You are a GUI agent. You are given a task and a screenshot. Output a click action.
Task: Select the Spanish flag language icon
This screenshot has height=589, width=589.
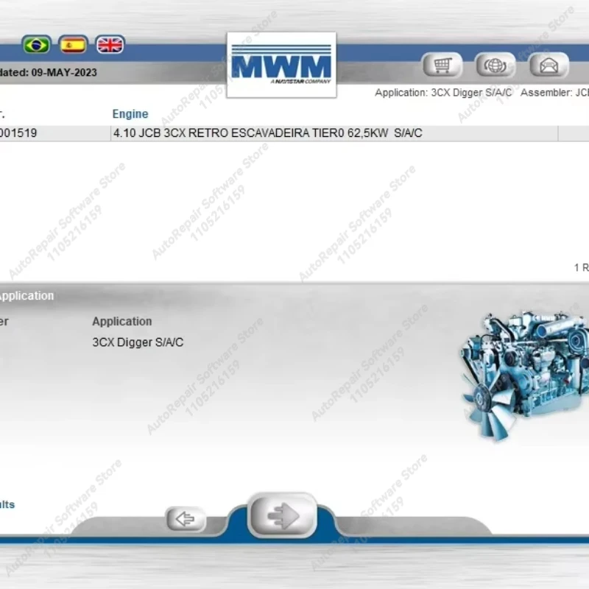point(74,45)
